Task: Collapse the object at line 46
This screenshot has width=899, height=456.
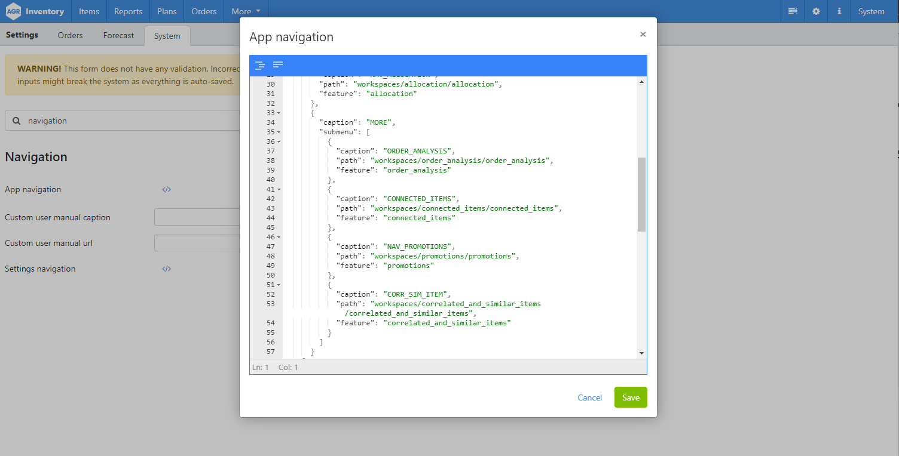Action: (x=279, y=237)
